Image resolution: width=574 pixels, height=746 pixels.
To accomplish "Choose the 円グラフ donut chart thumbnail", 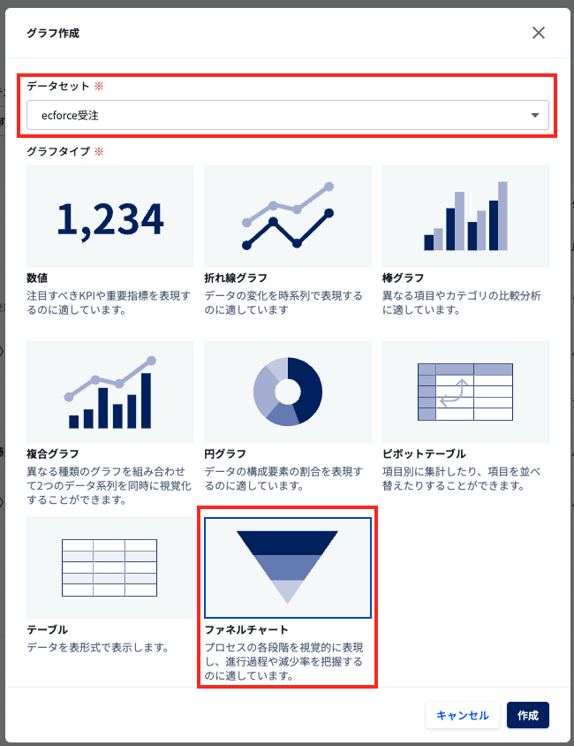I will click(x=288, y=392).
